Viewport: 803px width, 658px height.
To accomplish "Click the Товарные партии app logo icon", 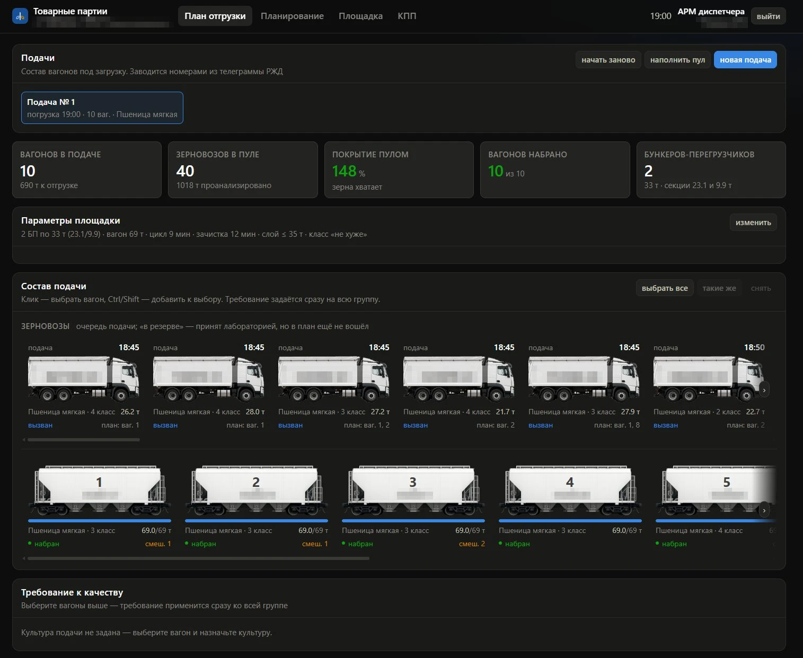I will [20, 16].
